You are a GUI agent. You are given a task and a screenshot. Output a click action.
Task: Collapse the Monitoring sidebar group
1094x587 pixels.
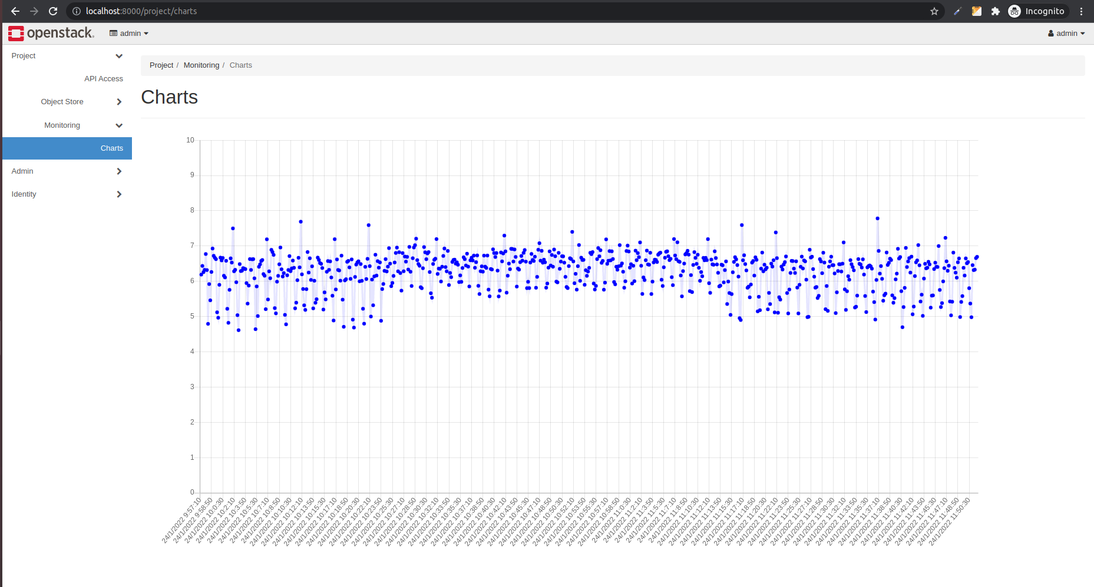tap(67, 125)
